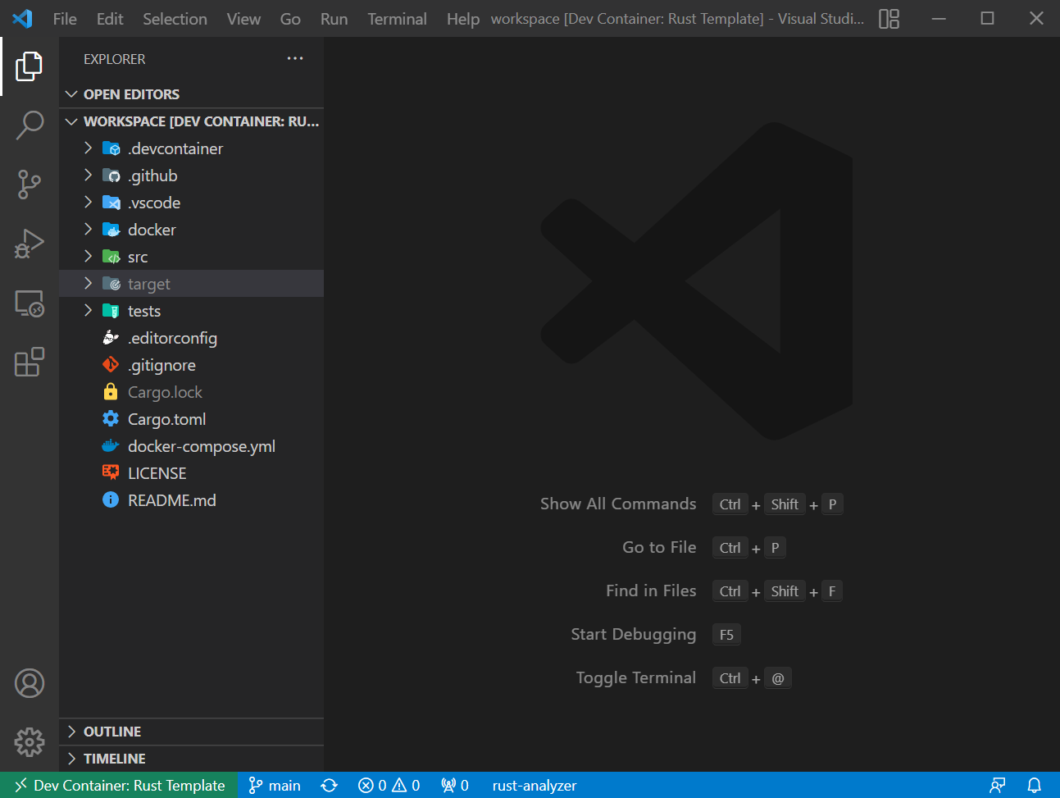Viewport: 1060px width, 798px height.
Task: Click the .gitignore git file icon
Action: tap(111, 365)
